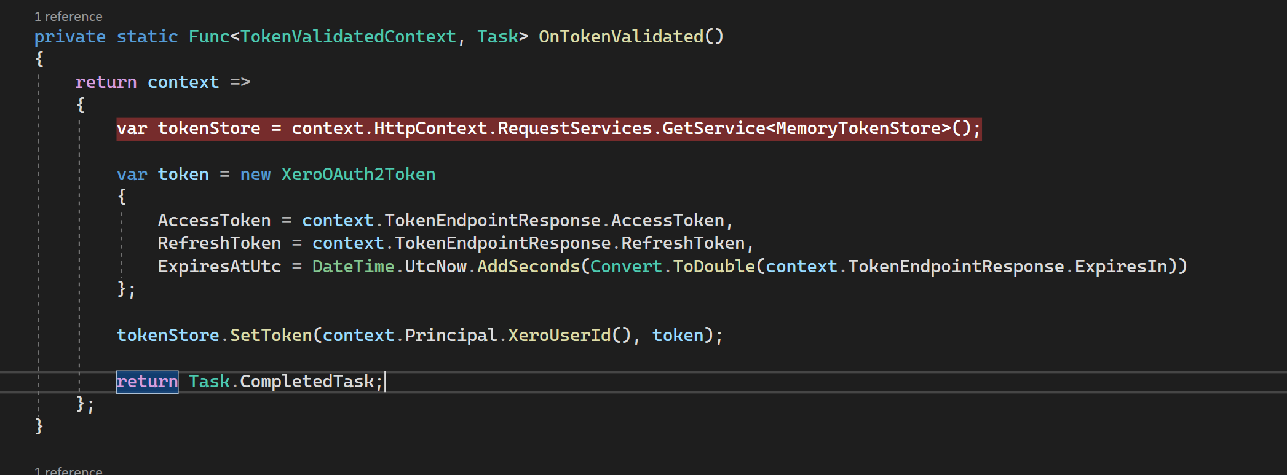Click the ExpiresAtUtc property name

tap(219, 267)
